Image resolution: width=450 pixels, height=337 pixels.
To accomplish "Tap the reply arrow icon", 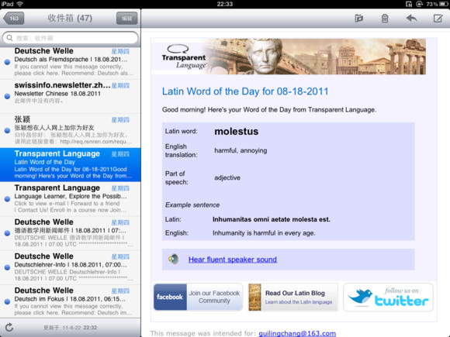I will pos(411,19).
